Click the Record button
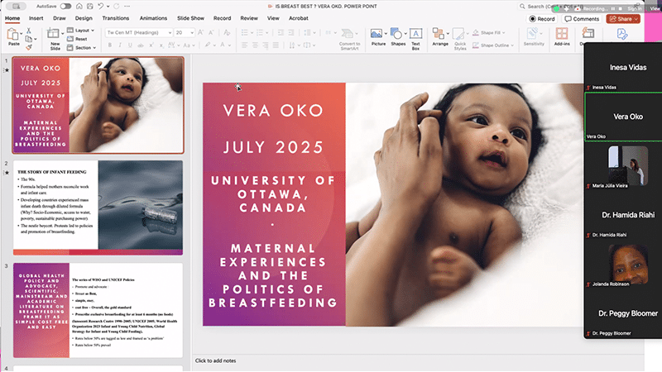Viewport: 662px width, 372px height. click(x=543, y=18)
